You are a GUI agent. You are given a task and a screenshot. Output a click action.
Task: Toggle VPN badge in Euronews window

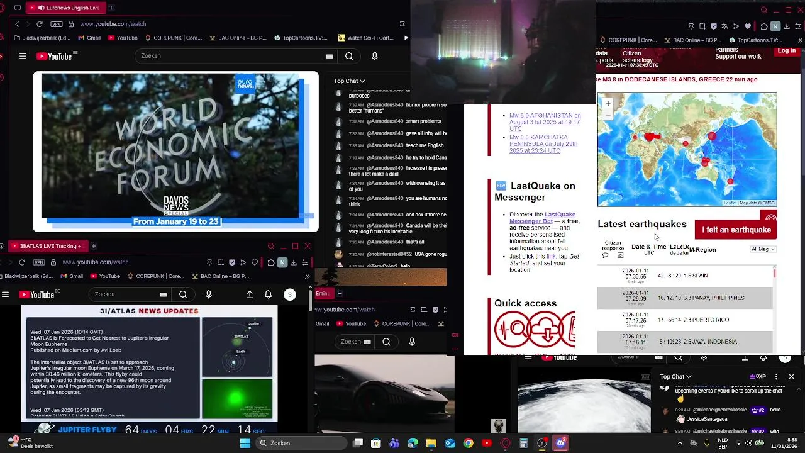[57, 24]
